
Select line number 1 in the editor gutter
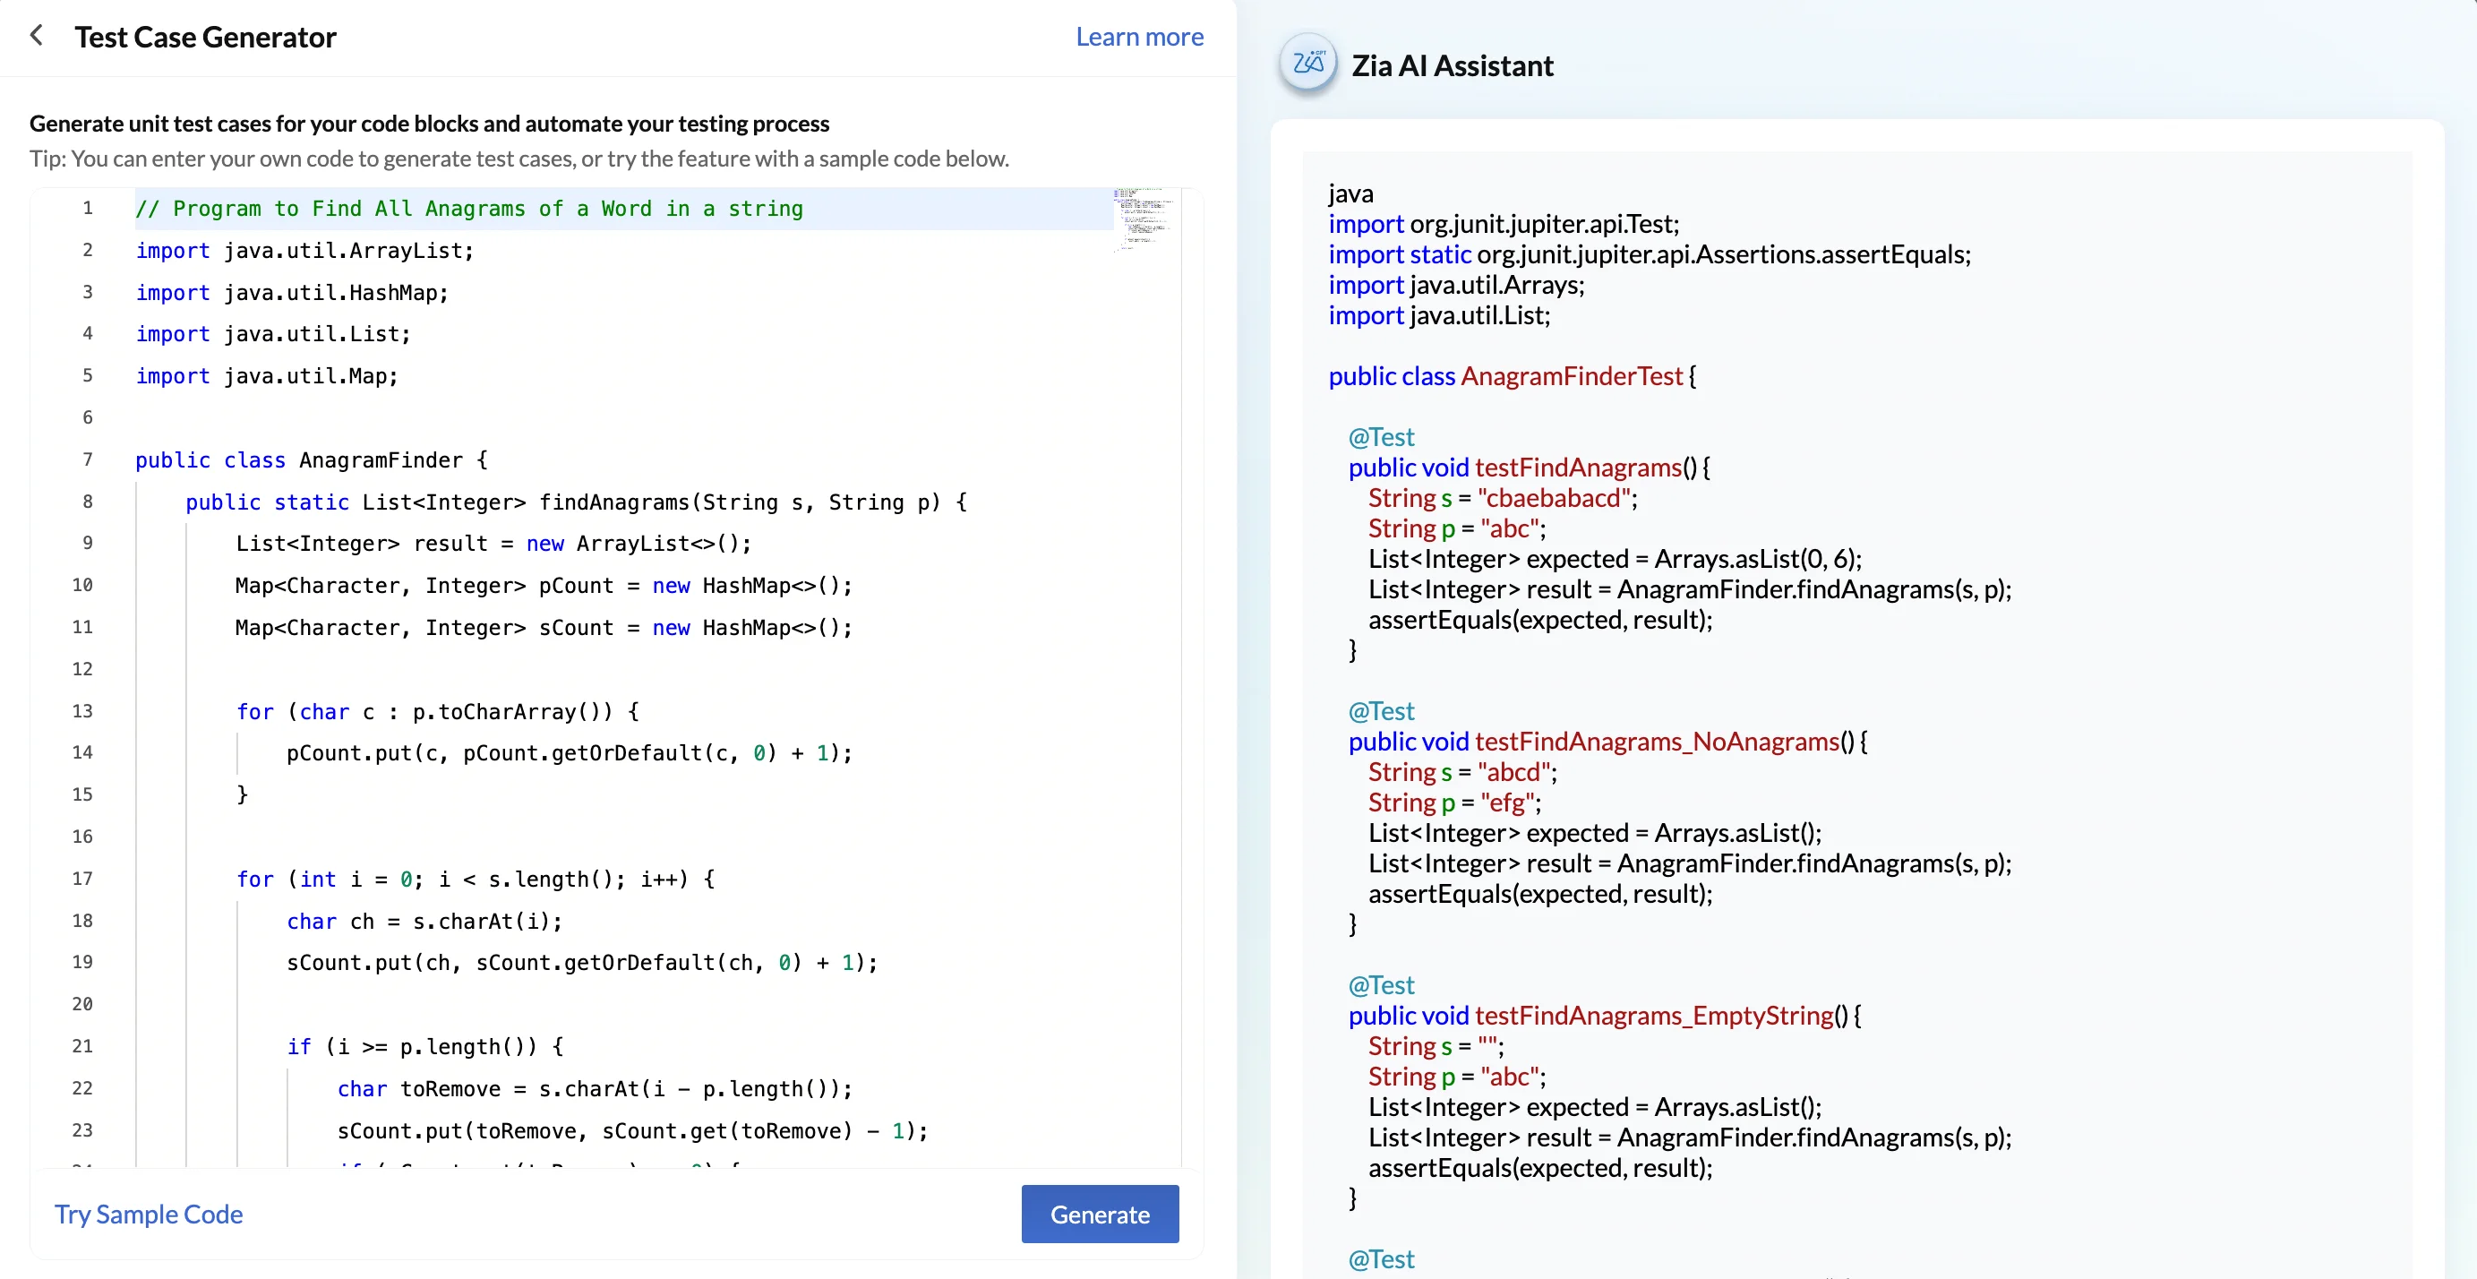88,208
